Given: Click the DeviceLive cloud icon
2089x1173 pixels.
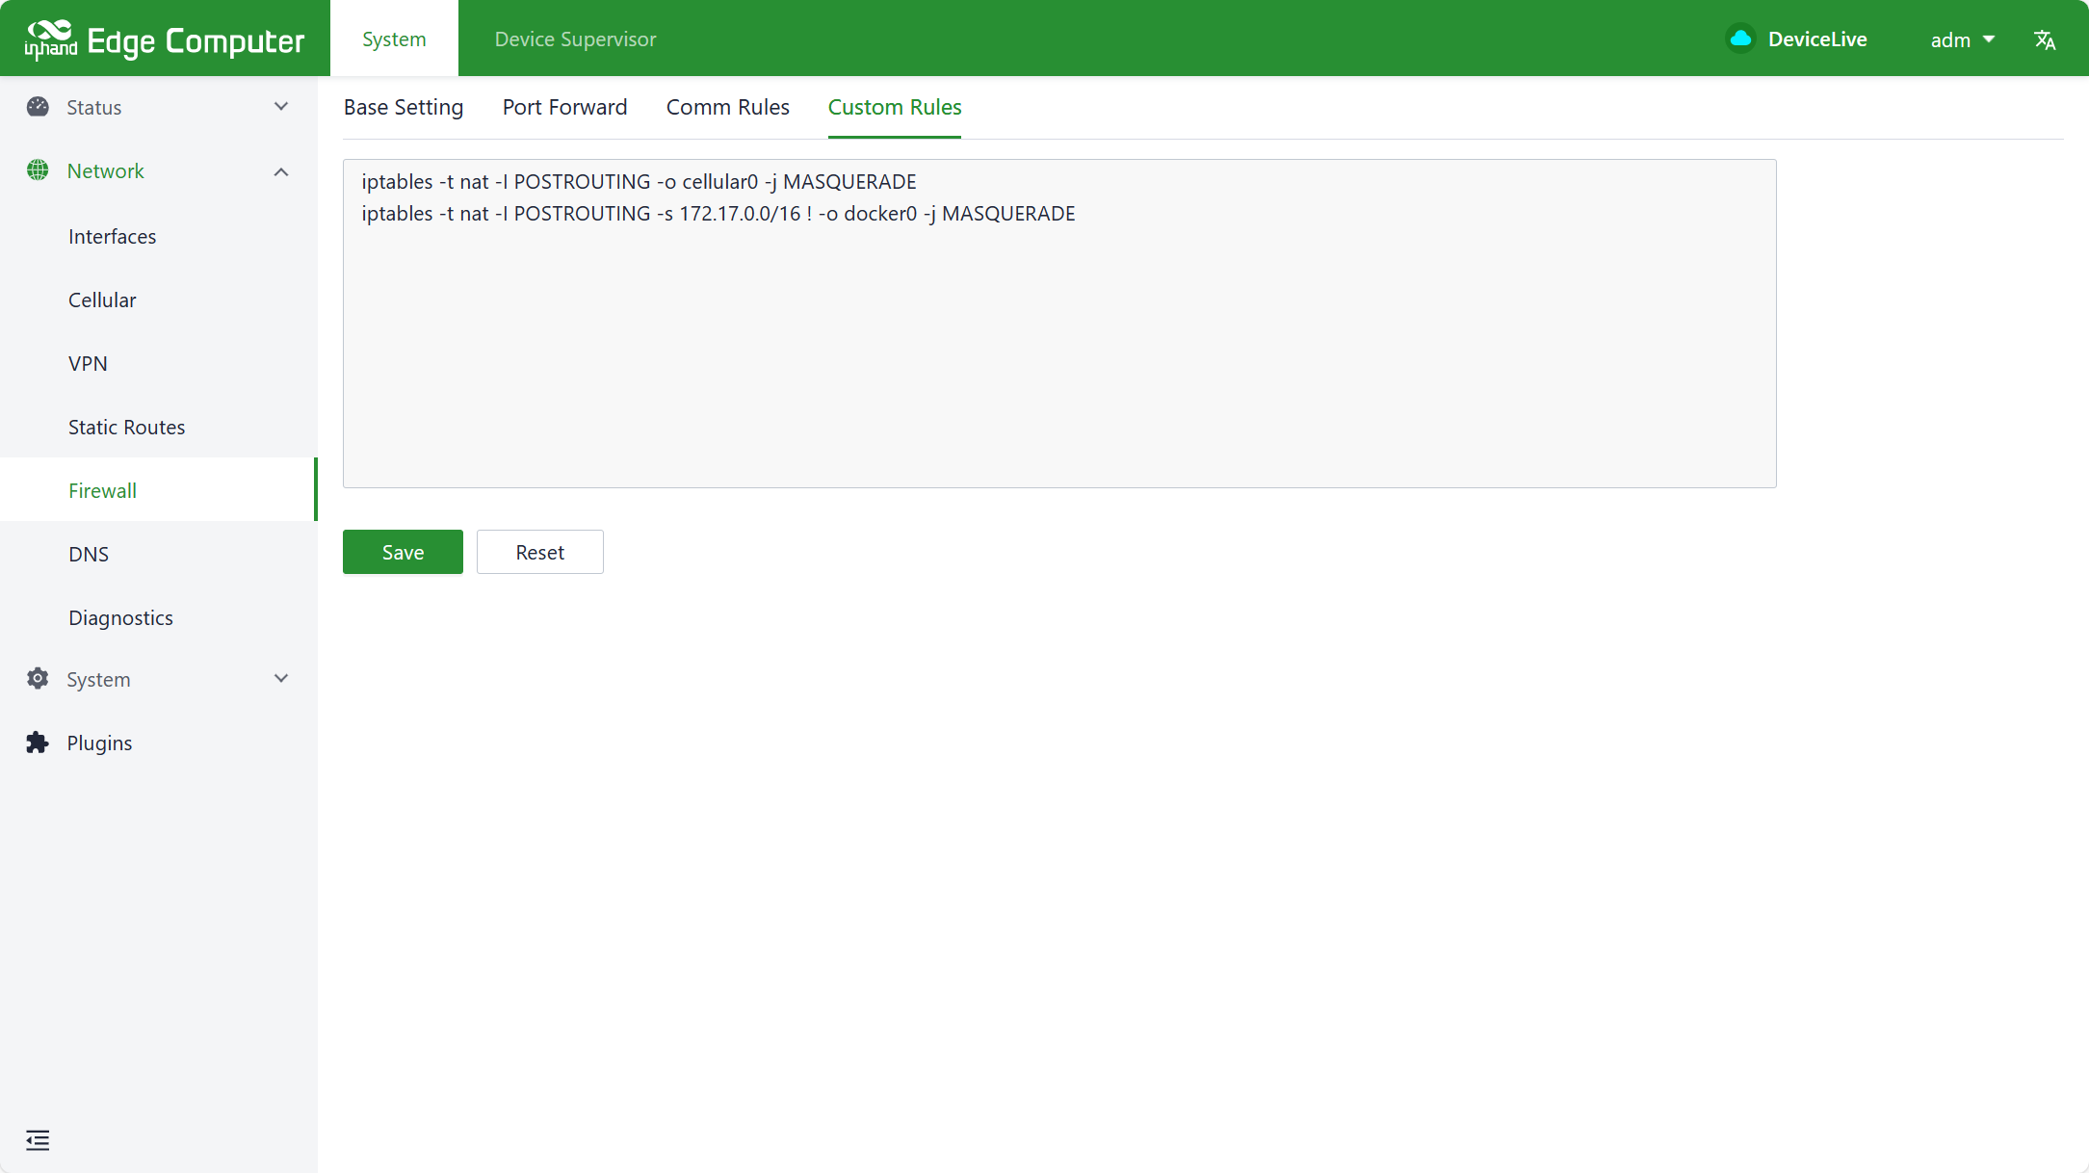Looking at the screenshot, I should [x=1740, y=39].
